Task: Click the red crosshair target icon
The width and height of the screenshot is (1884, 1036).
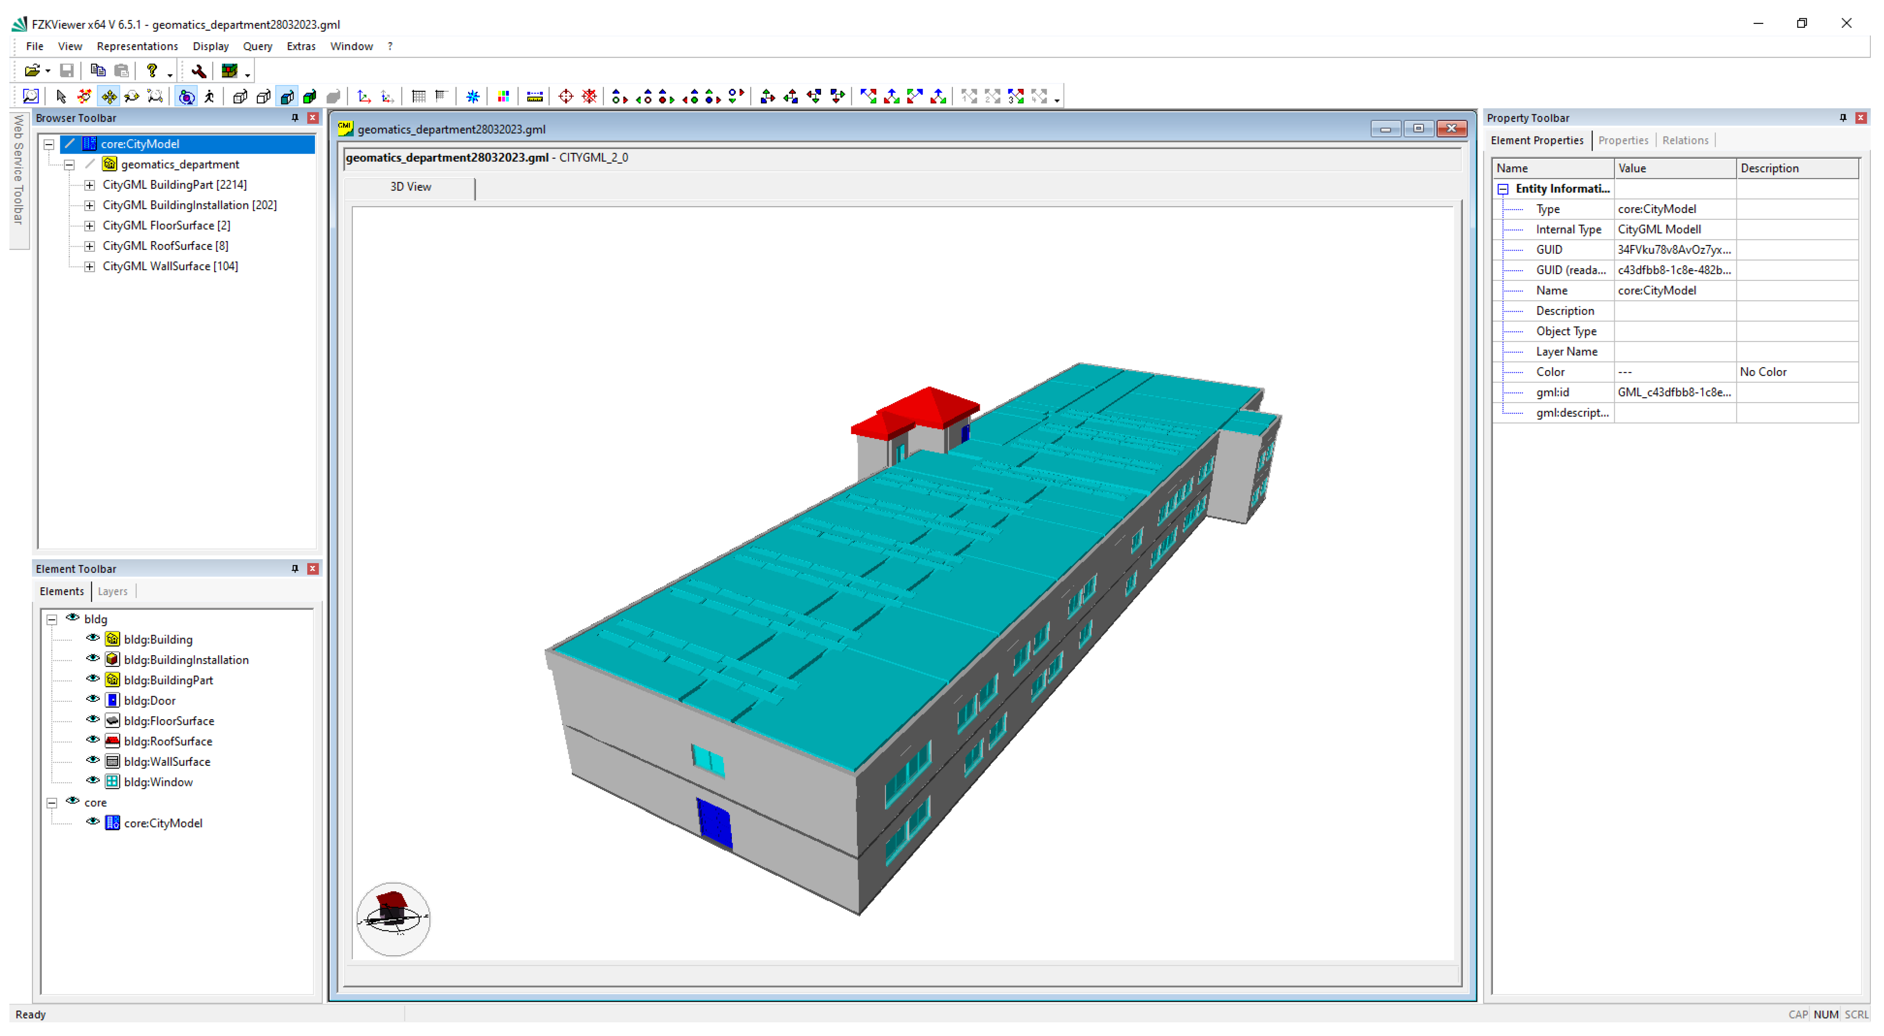Action: pos(565,96)
